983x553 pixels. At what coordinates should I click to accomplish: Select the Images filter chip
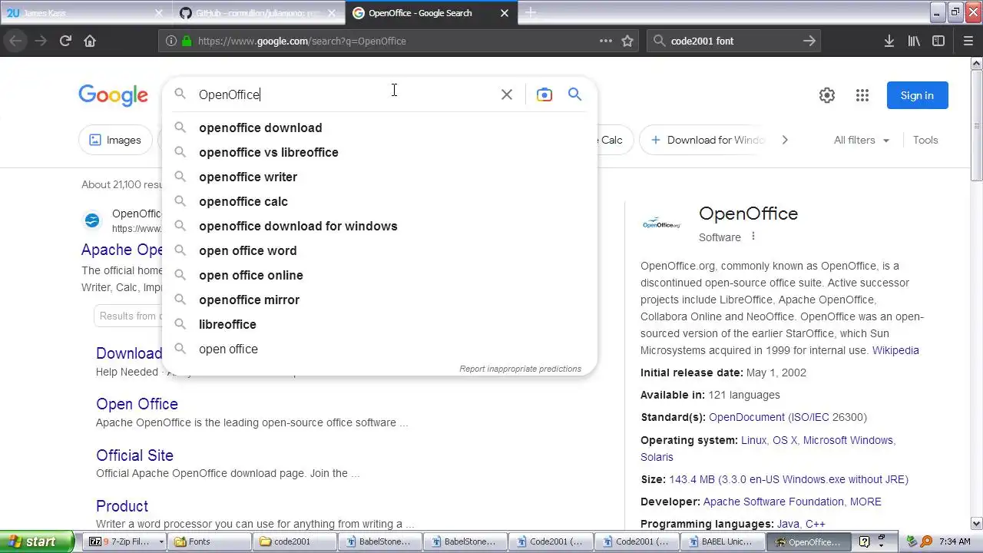pyautogui.click(x=115, y=140)
